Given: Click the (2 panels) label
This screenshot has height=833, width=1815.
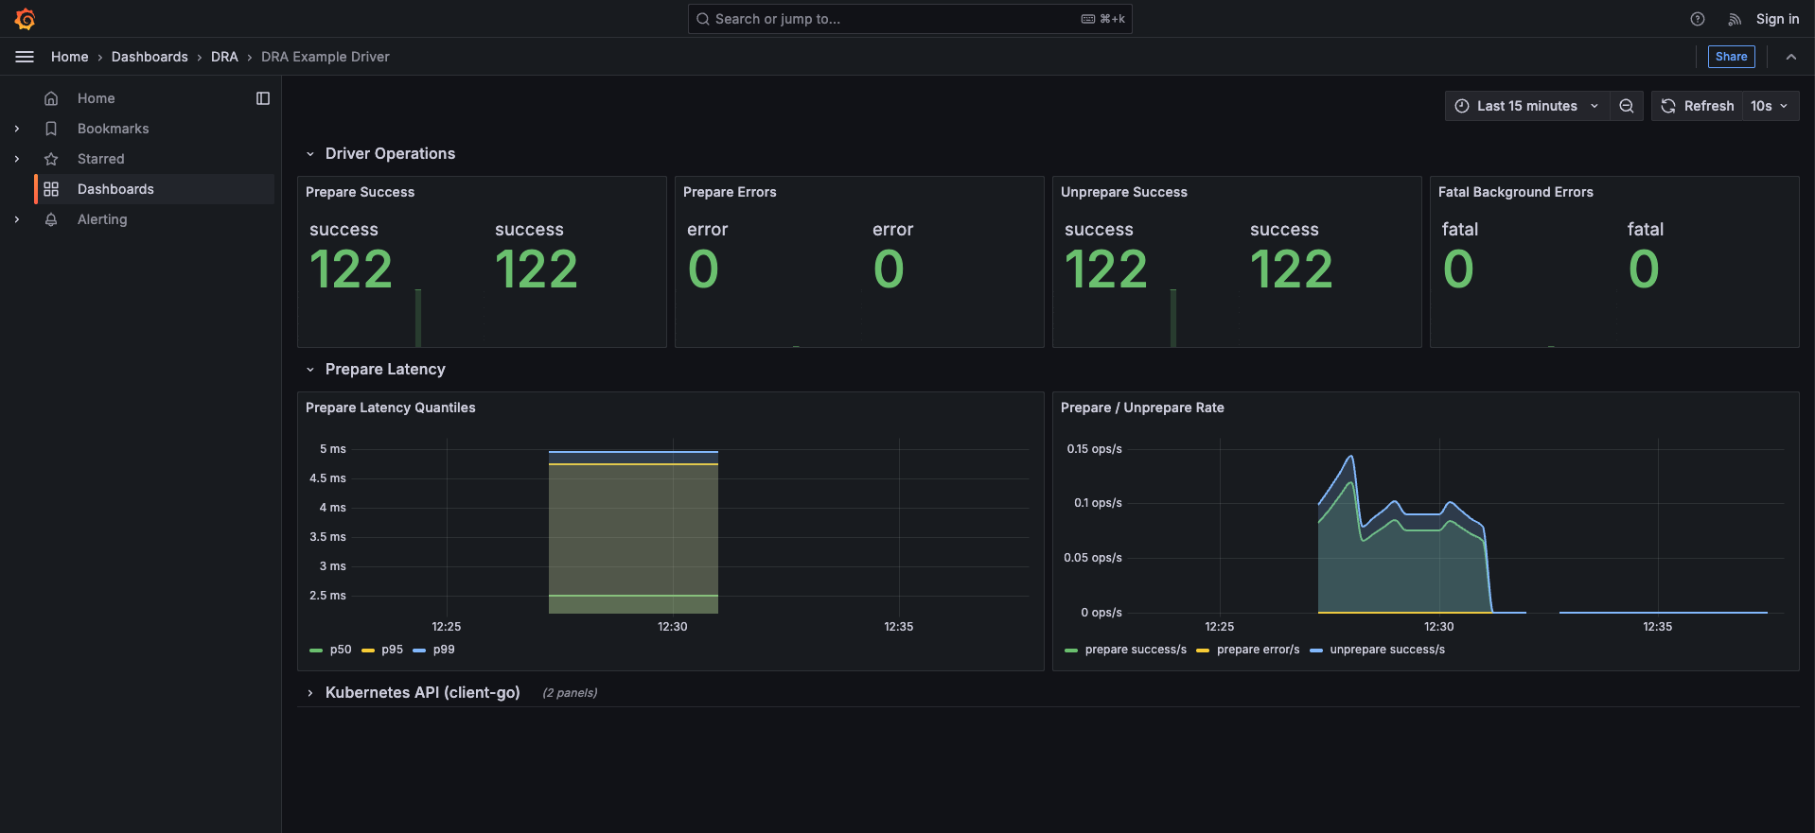Looking at the screenshot, I should [570, 693].
